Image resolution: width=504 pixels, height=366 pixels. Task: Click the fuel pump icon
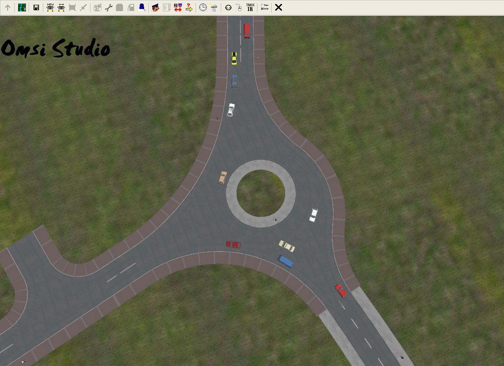tap(131, 7)
